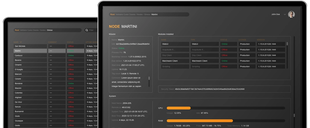This screenshot has width=310, height=128.
Task: Choose the Da Vinci node row
Action: coord(30,102)
